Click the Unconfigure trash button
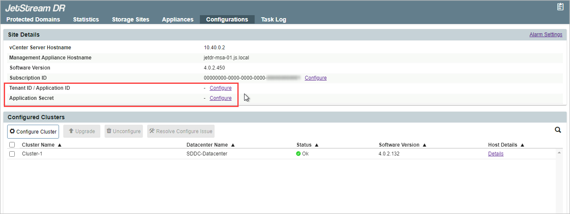Image resolution: width=570 pixels, height=214 pixels. (124, 131)
